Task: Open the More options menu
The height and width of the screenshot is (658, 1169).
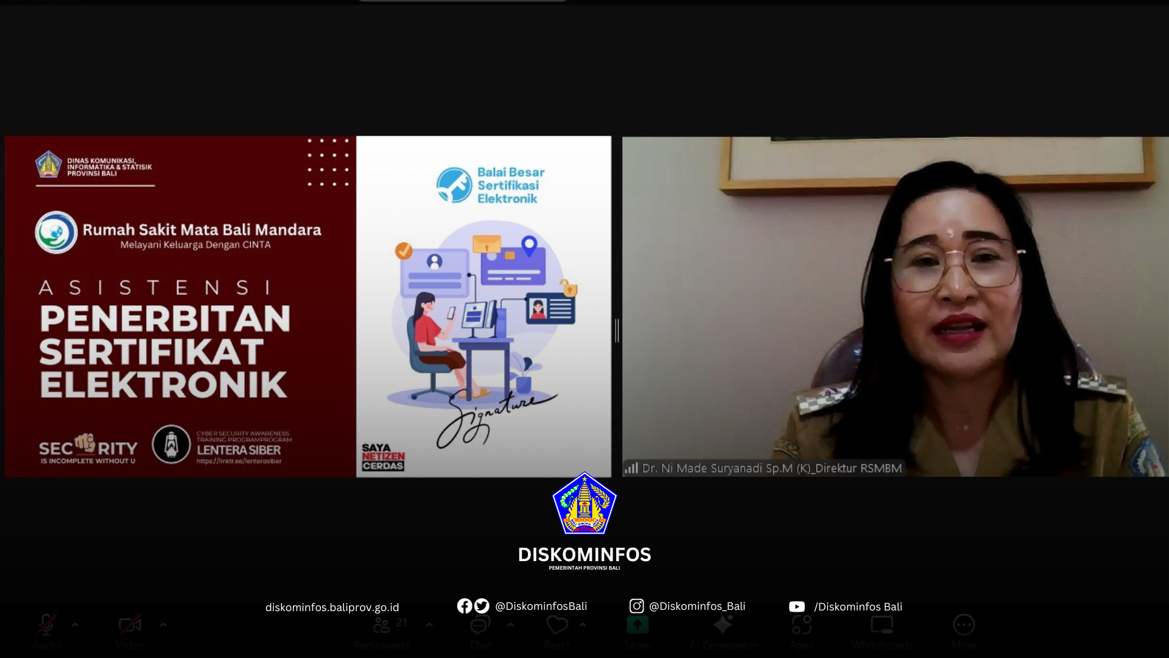Action: point(964,631)
